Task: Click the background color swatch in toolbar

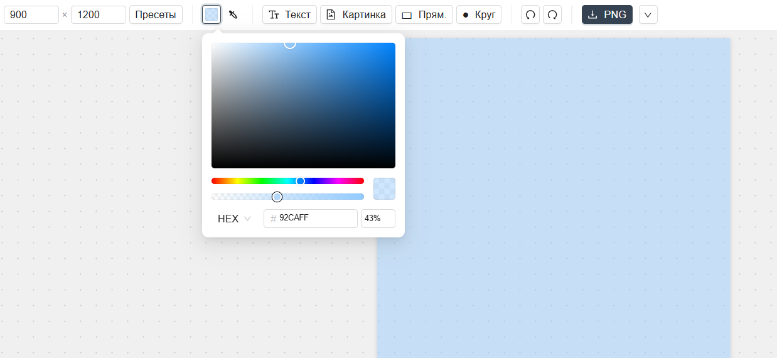Action: click(x=212, y=14)
